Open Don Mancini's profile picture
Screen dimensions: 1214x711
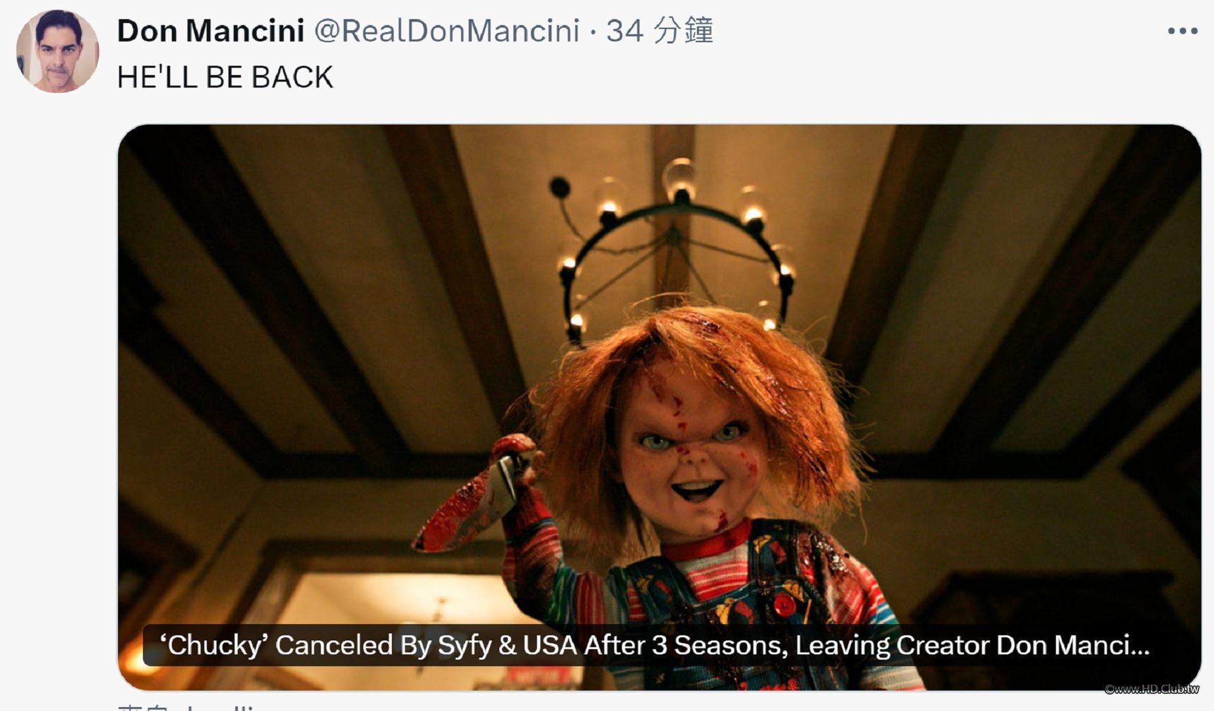pos(57,51)
